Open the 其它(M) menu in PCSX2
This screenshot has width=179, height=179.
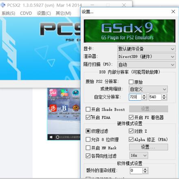[x=63, y=13]
